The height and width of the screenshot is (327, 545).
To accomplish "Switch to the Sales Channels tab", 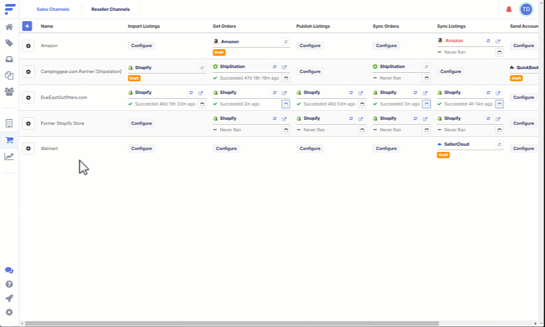I will (x=53, y=10).
